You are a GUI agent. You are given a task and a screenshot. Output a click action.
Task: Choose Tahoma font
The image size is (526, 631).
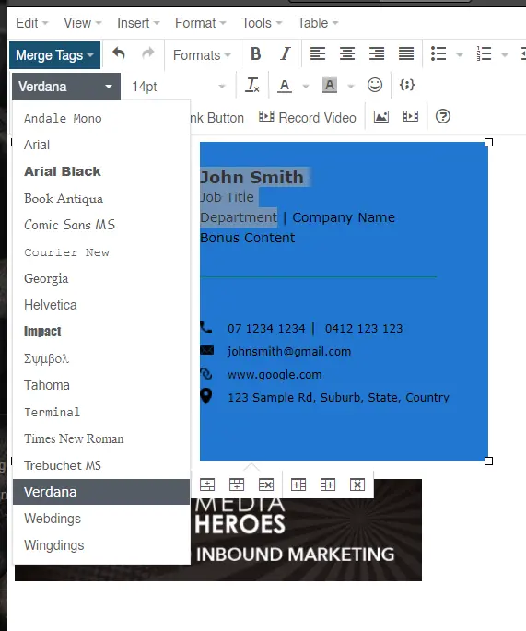coord(101,385)
